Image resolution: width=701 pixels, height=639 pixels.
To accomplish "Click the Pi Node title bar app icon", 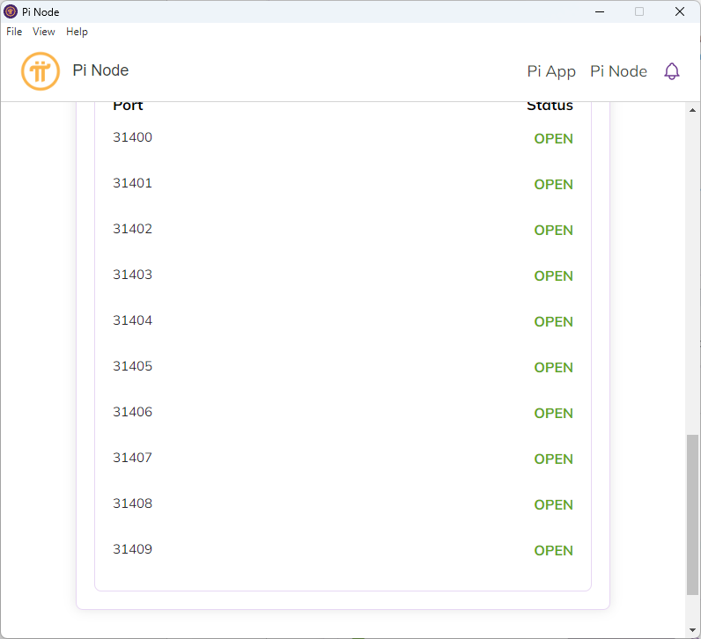I will 11,11.
